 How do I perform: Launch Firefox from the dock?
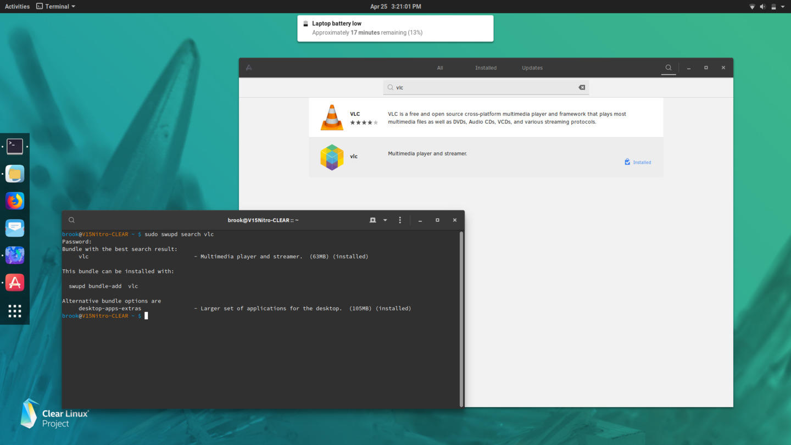15,201
